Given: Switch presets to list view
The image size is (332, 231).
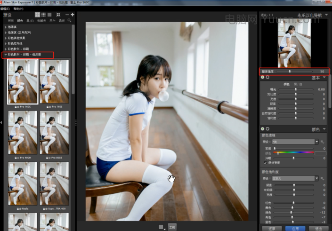Looking at the screenshot, I should pyautogui.click(x=49, y=15).
